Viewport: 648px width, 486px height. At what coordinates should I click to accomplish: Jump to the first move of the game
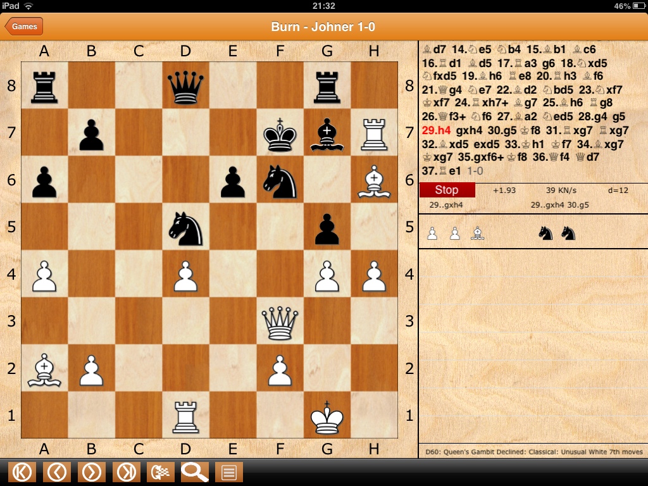22,472
